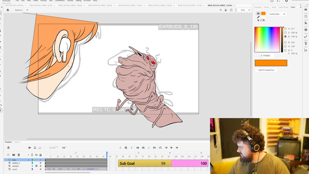This screenshot has width=309, height=174.
Task: Toggle lock on sound layer
Action: tap(41, 169)
